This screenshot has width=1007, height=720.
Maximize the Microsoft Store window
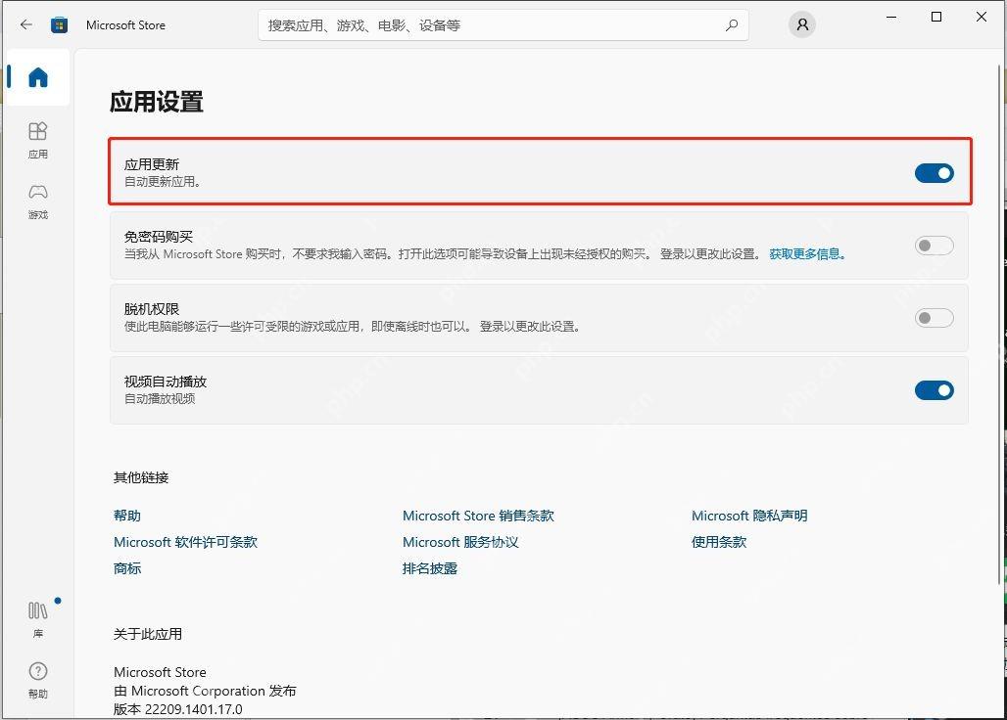936,18
